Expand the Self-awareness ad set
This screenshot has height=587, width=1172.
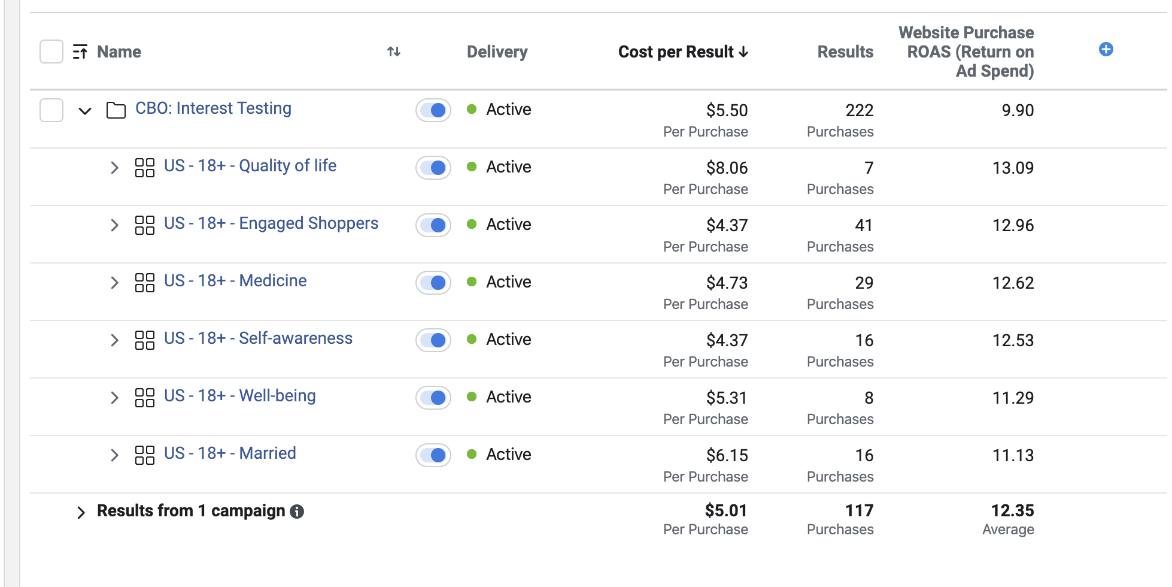coord(114,340)
